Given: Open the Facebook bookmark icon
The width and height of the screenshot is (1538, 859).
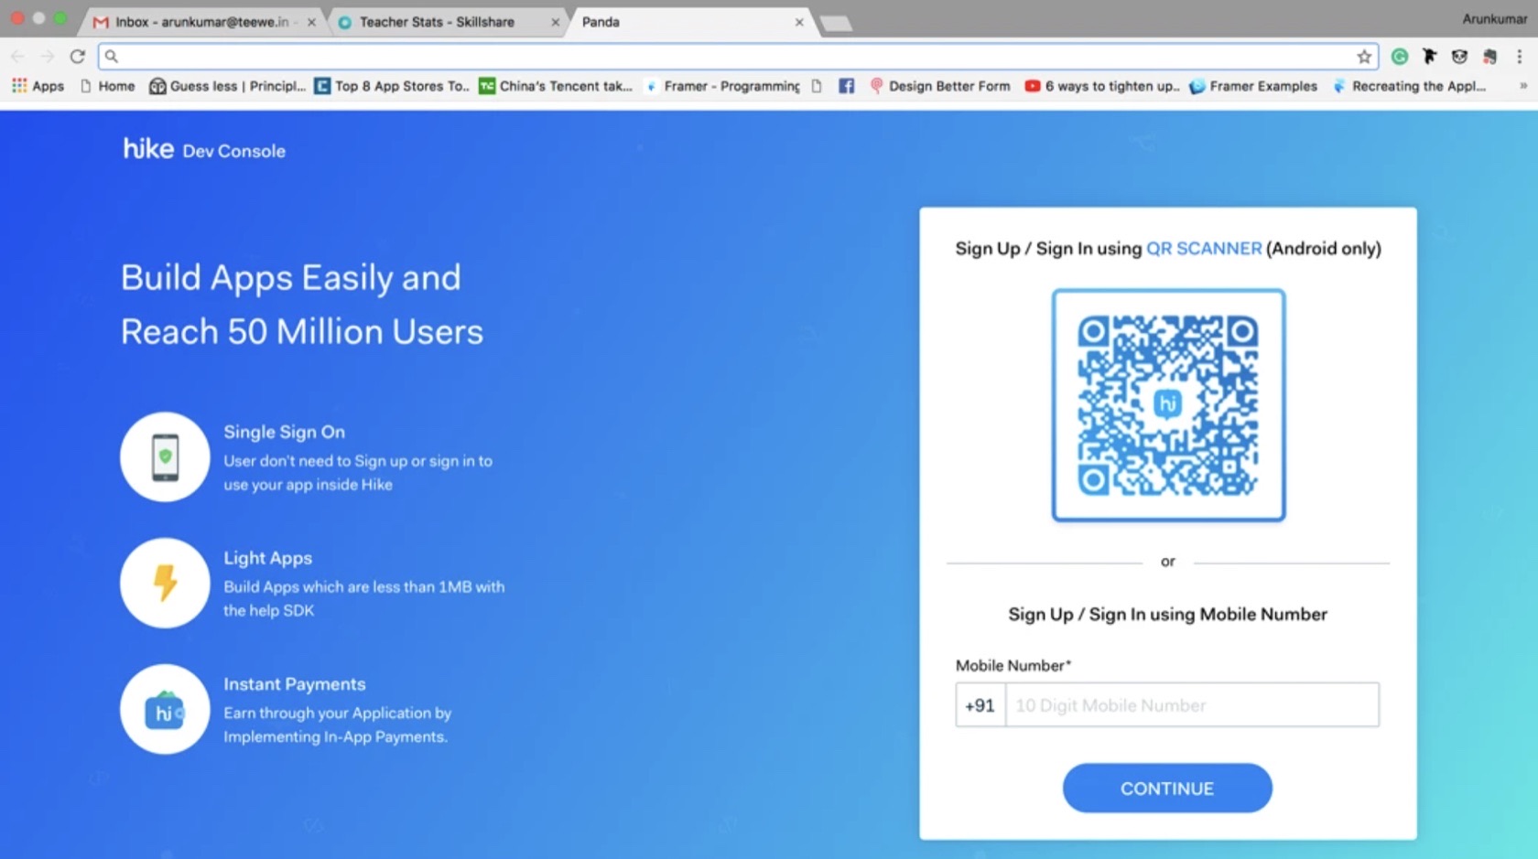Looking at the screenshot, I should [847, 86].
